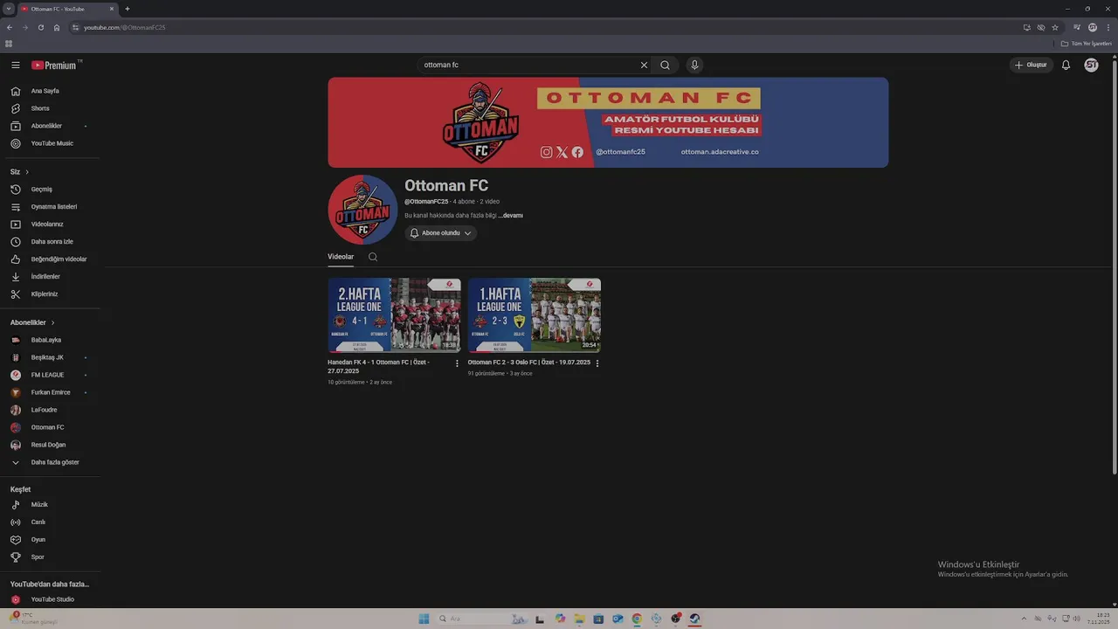Viewport: 1118px width, 629px height.
Task: Click the Oluştur create button
Action: 1031,65
